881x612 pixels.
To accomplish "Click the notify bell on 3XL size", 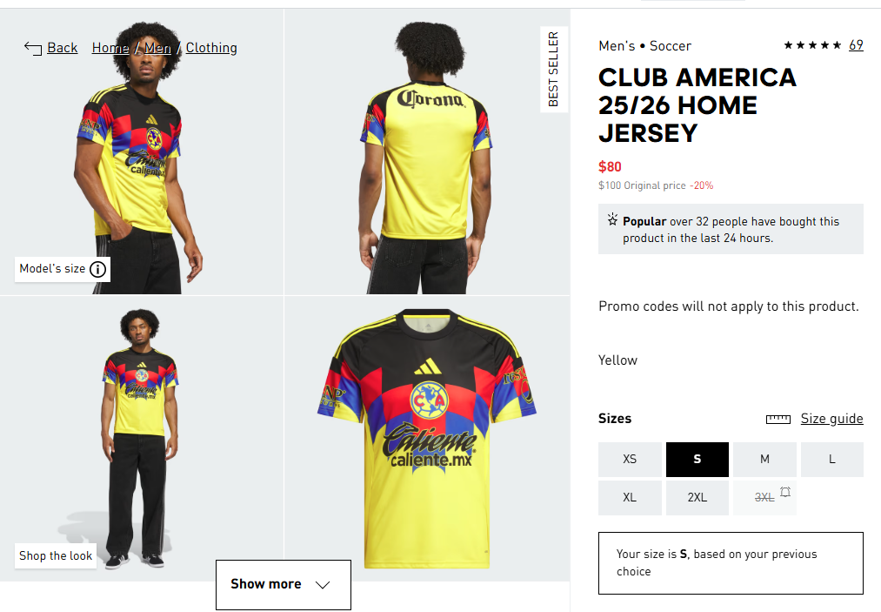I will pos(785,492).
